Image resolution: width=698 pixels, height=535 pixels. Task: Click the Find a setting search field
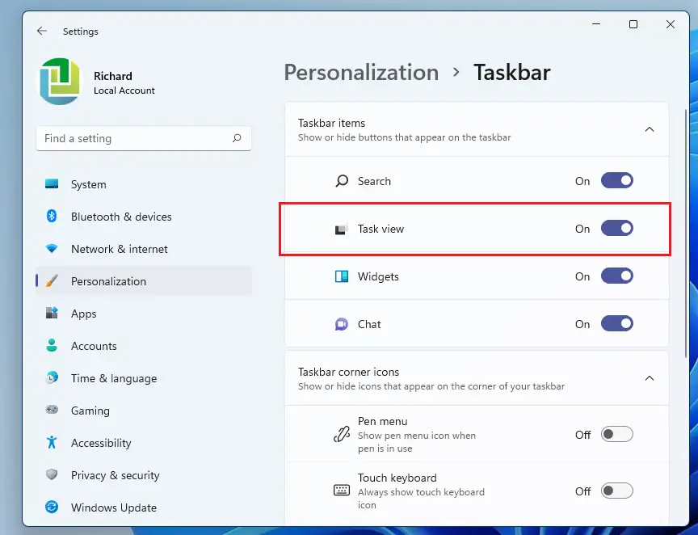[x=144, y=138]
